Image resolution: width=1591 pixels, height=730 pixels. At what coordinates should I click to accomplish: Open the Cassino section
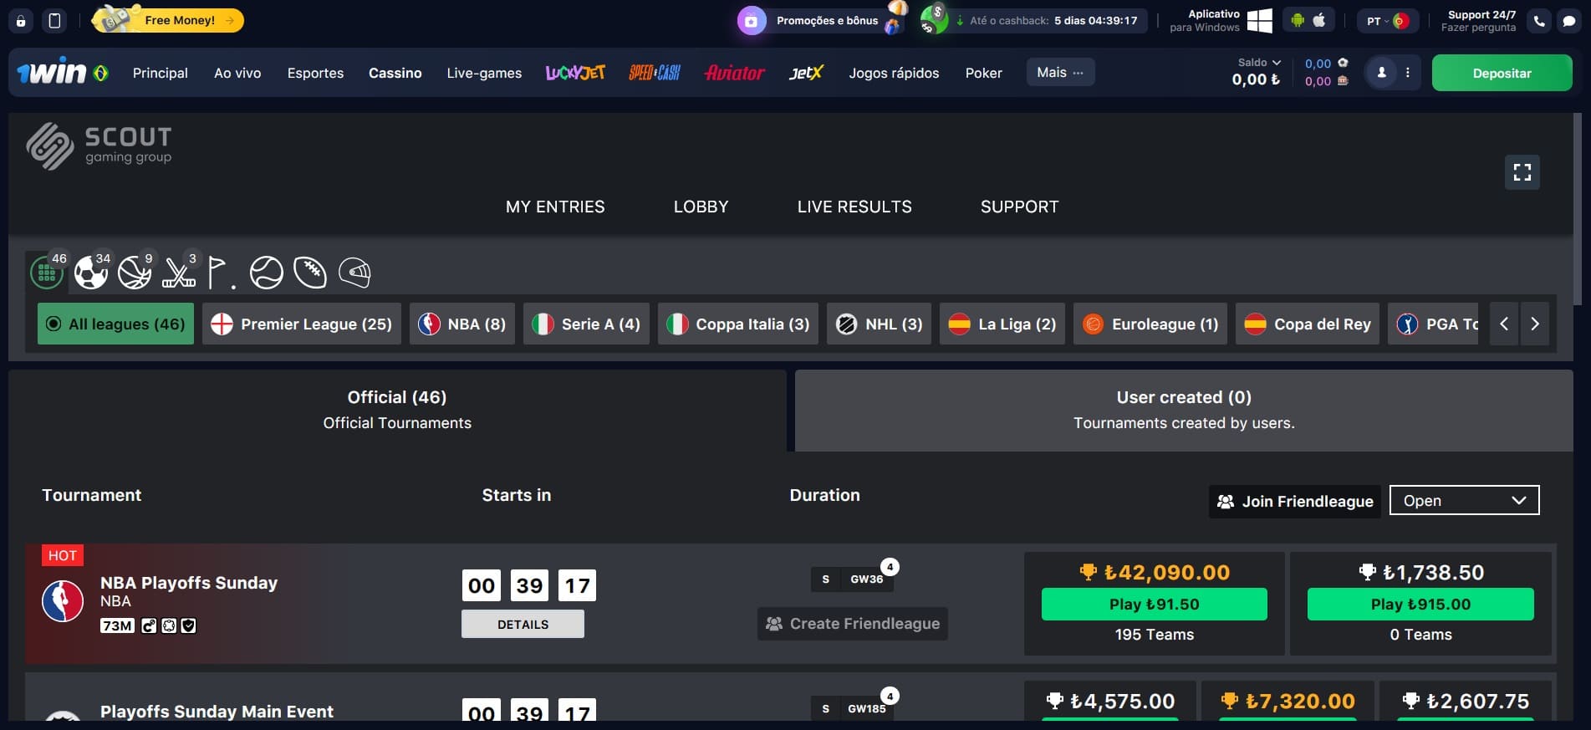coord(395,73)
